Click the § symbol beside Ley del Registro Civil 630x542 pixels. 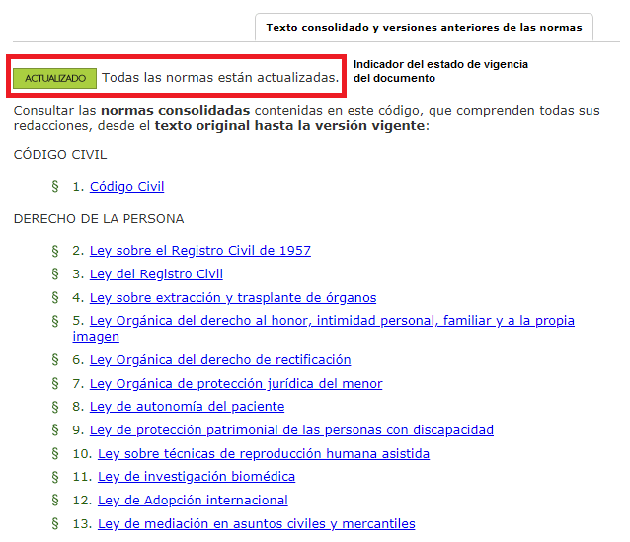pyautogui.click(x=55, y=274)
